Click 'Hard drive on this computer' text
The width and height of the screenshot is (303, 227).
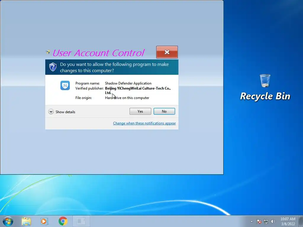[127, 98]
